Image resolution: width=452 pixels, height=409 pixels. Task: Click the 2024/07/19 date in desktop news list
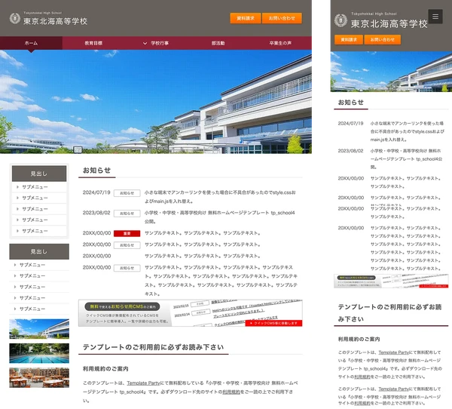pyautogui.click(x=96, y=192)
